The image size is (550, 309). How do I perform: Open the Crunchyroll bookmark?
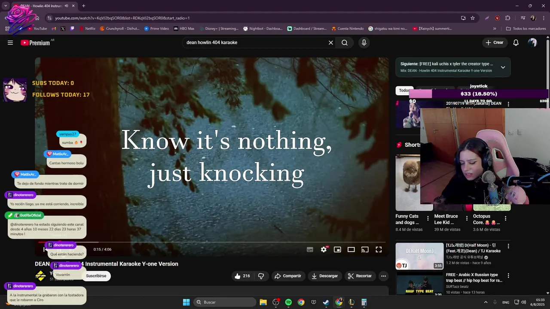[119, 29]
